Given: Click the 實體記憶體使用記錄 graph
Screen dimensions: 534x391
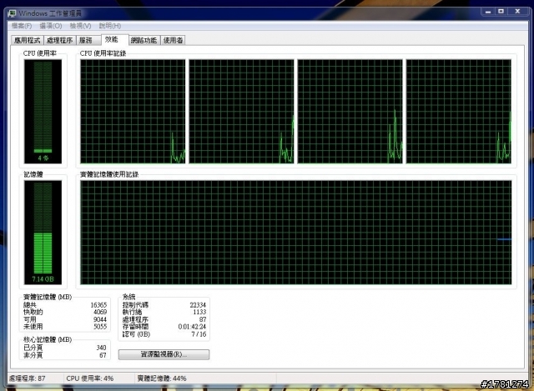Looking at the screenshot, I should 296,233.
